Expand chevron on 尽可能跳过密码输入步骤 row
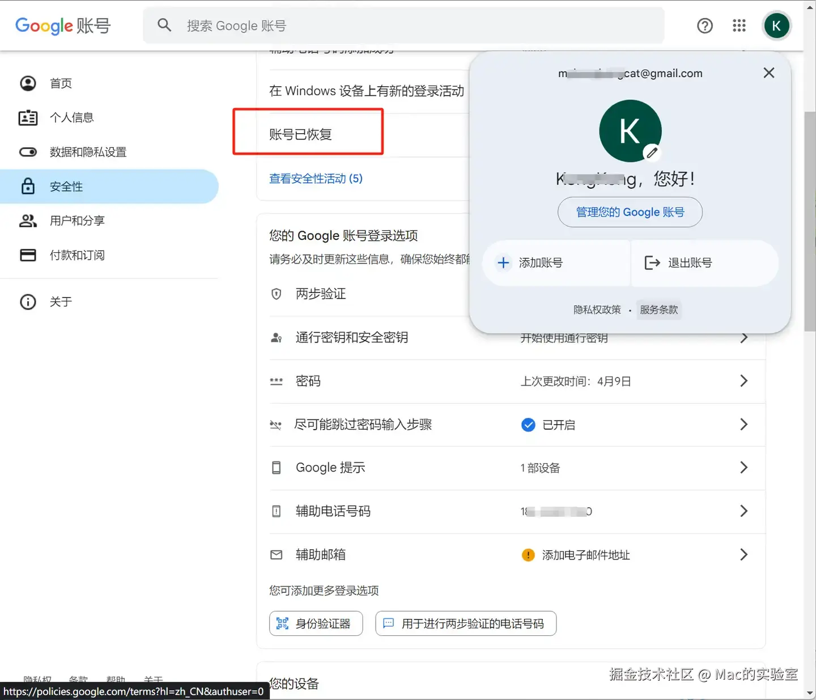 click(x=744, y=425)
